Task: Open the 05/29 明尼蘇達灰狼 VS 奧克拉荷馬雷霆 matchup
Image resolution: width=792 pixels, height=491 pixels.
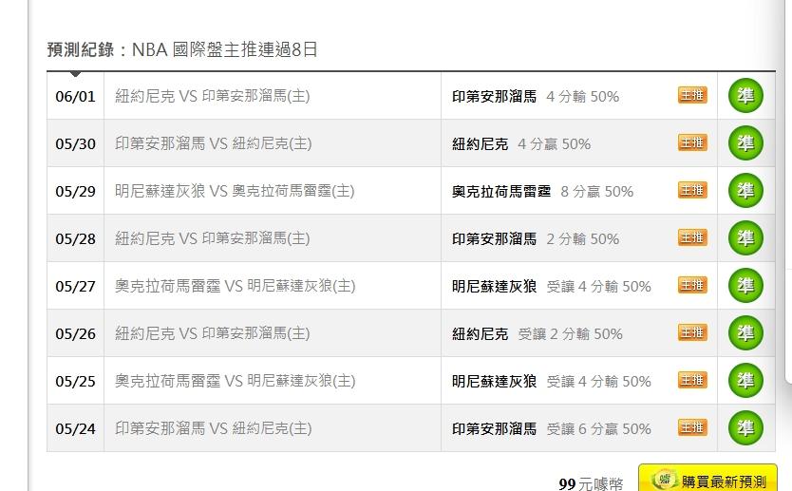Action: pyautogui.click(x=235, y=191)
